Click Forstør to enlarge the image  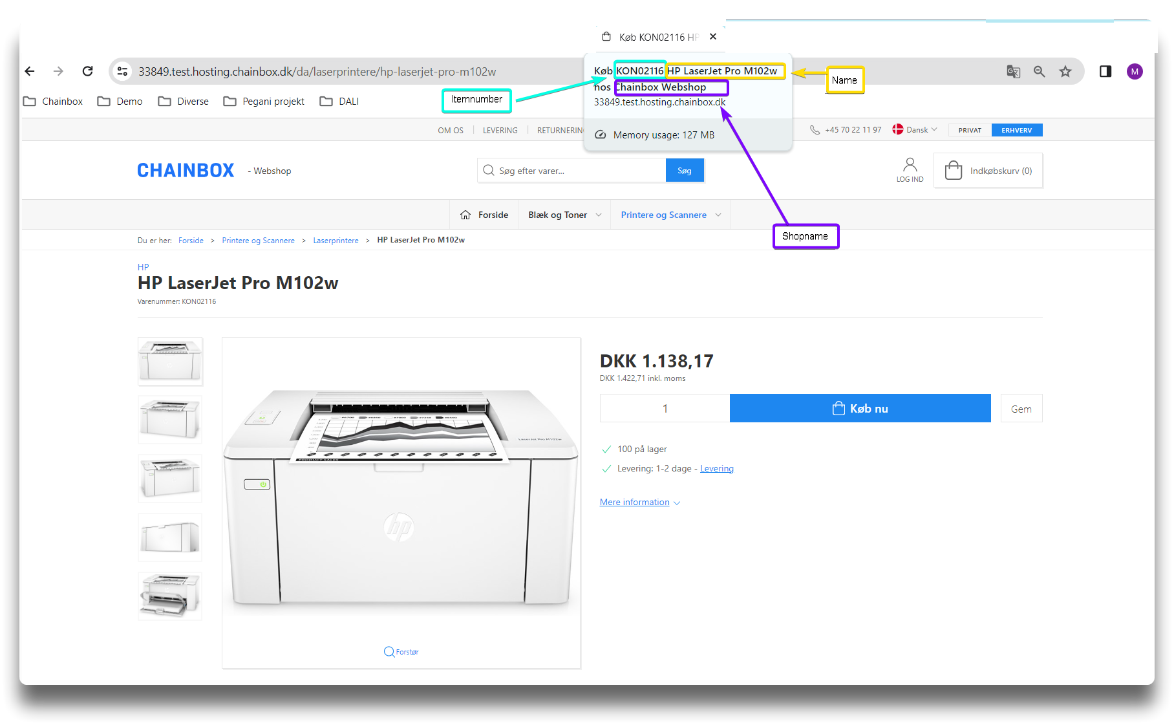click(x=401, y=652)
